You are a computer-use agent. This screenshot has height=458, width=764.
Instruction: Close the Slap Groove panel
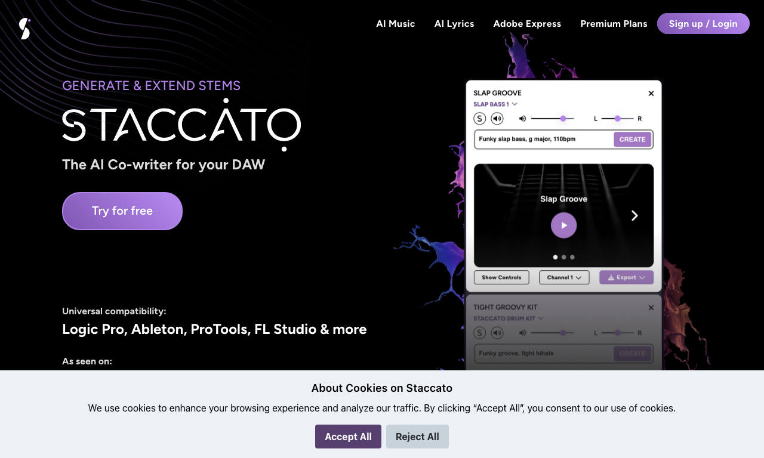(x=651, y=94)
